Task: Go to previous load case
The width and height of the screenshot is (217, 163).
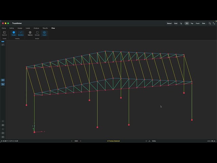Action: 72,141
